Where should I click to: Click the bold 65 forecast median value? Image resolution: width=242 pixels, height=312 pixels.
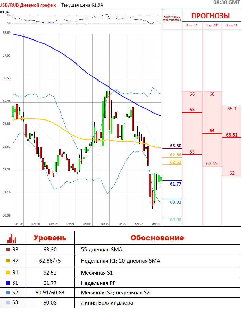tap(192, 110)
